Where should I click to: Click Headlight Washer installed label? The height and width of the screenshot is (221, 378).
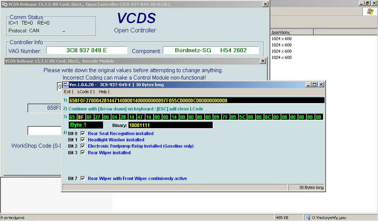coord(116,140)
